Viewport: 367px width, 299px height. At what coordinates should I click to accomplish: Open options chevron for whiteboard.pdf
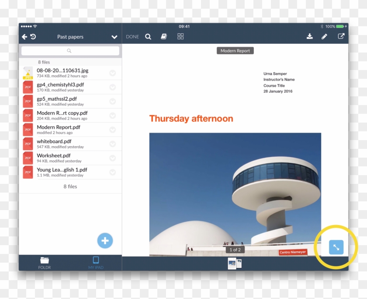(x=113, y=144)
